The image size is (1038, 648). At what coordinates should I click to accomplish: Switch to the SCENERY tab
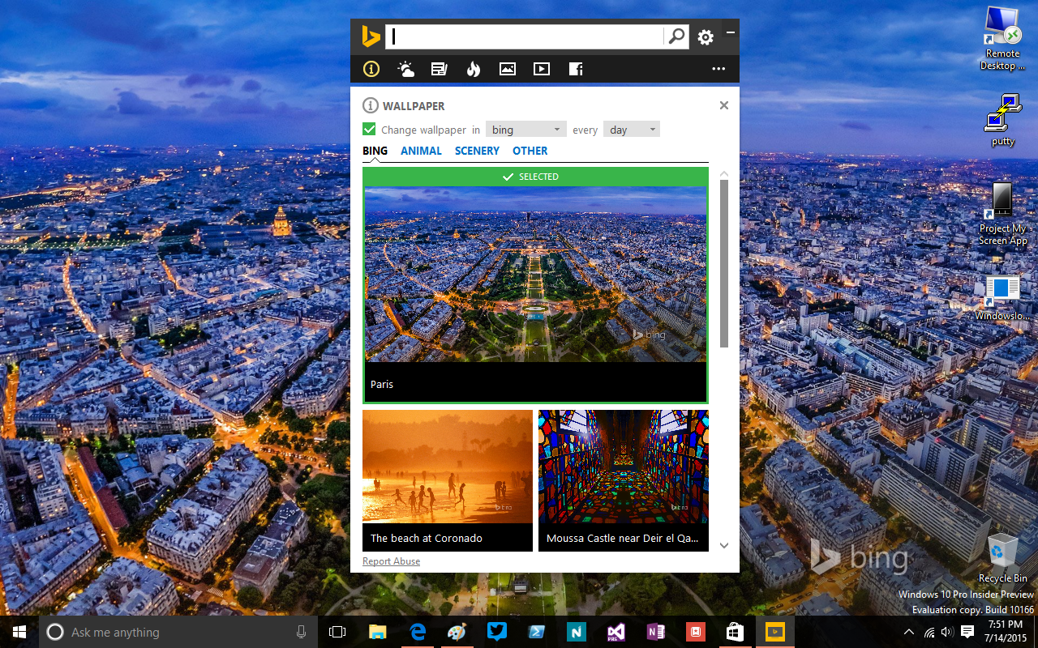click(x=477, y=151)
